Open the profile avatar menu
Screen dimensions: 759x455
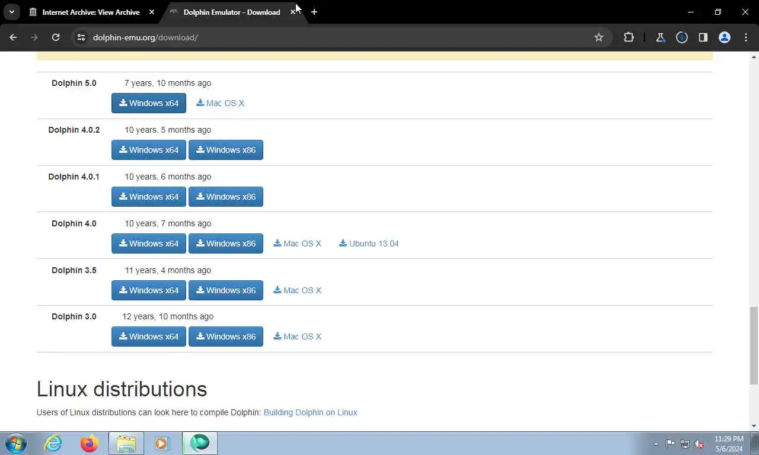(x=725, y=37)
